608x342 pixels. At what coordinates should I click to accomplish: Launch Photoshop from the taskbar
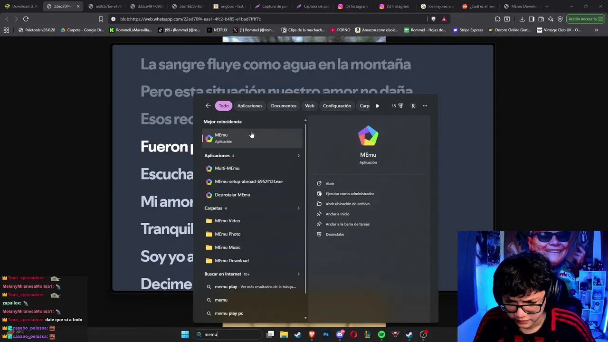pos(326,334)
